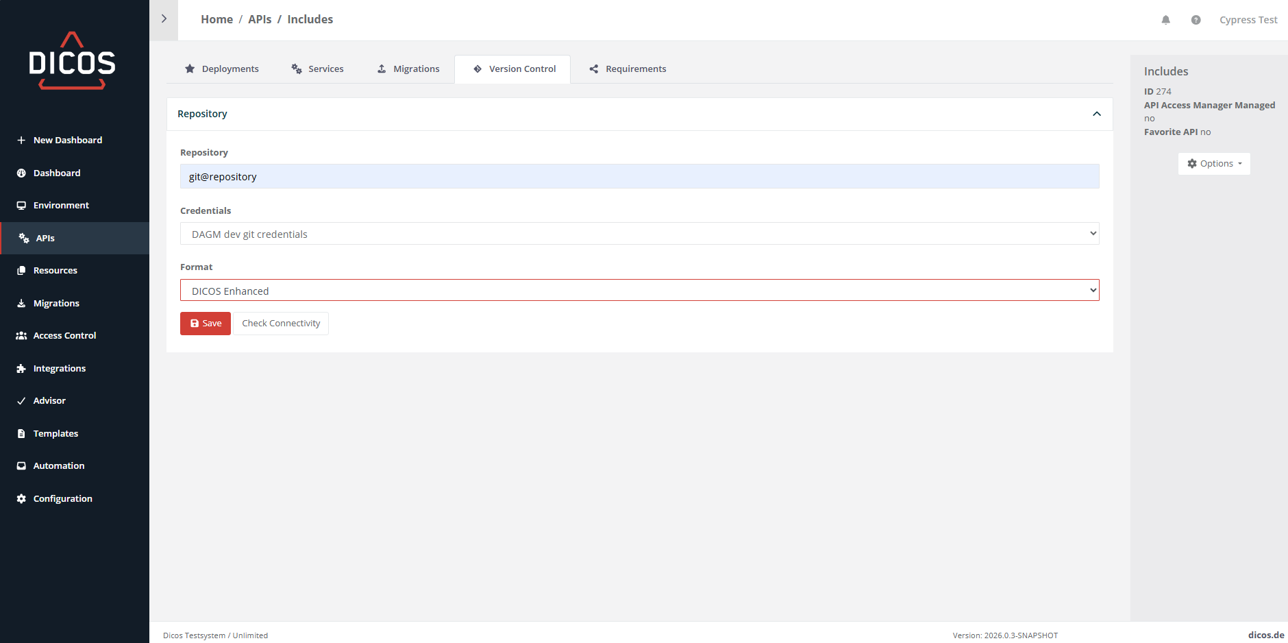Image resolution: width=1288 pixels, height=643 pixels.
Task: Open the Options dropdown menu
Action: tap(1214, 164)
